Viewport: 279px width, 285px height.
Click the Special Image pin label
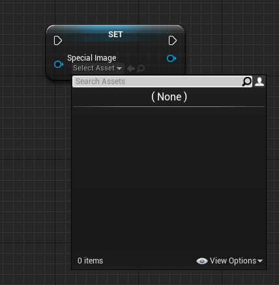(92, 58)
